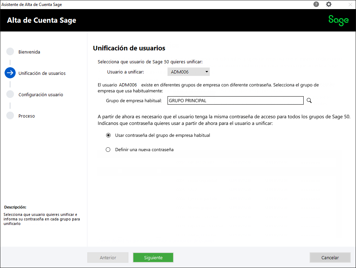Click the Sage logo in header
This screenshot has height=268, width=356.
pos(339,21)
